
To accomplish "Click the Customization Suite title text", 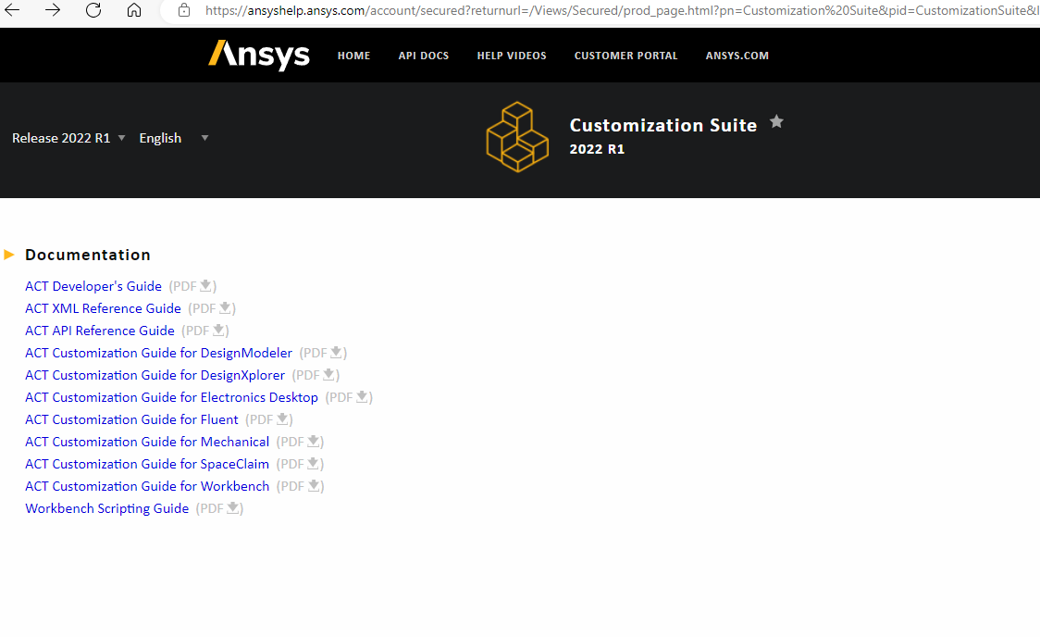I will coord(663,125).
